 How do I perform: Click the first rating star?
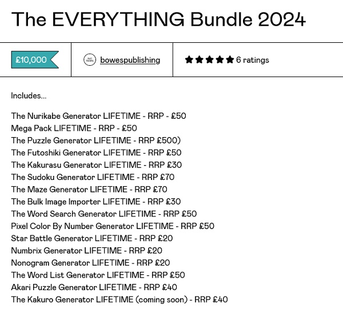(189, 59)
